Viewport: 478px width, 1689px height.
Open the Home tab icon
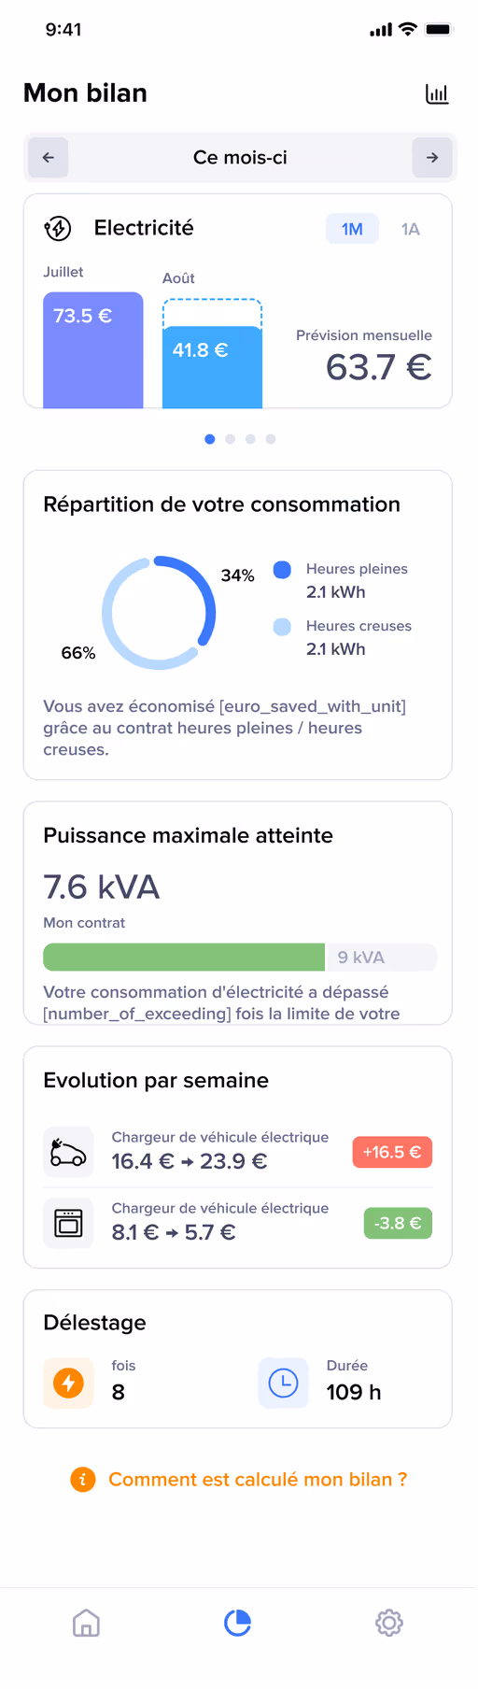coord(86,1623)
